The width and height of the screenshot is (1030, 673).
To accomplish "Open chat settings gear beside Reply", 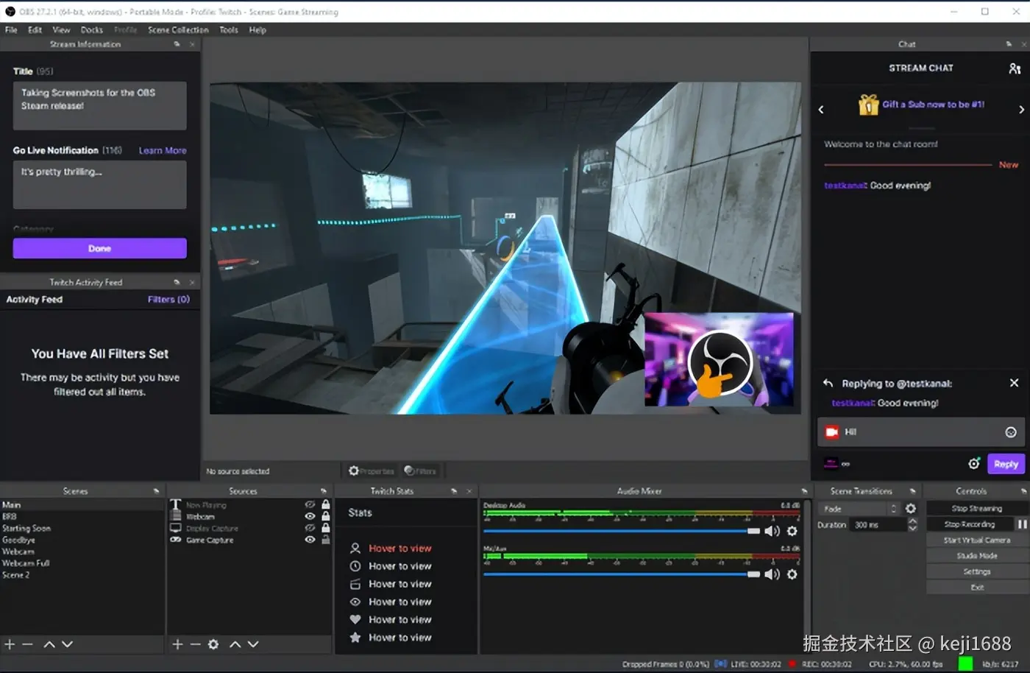I will 974,464.
